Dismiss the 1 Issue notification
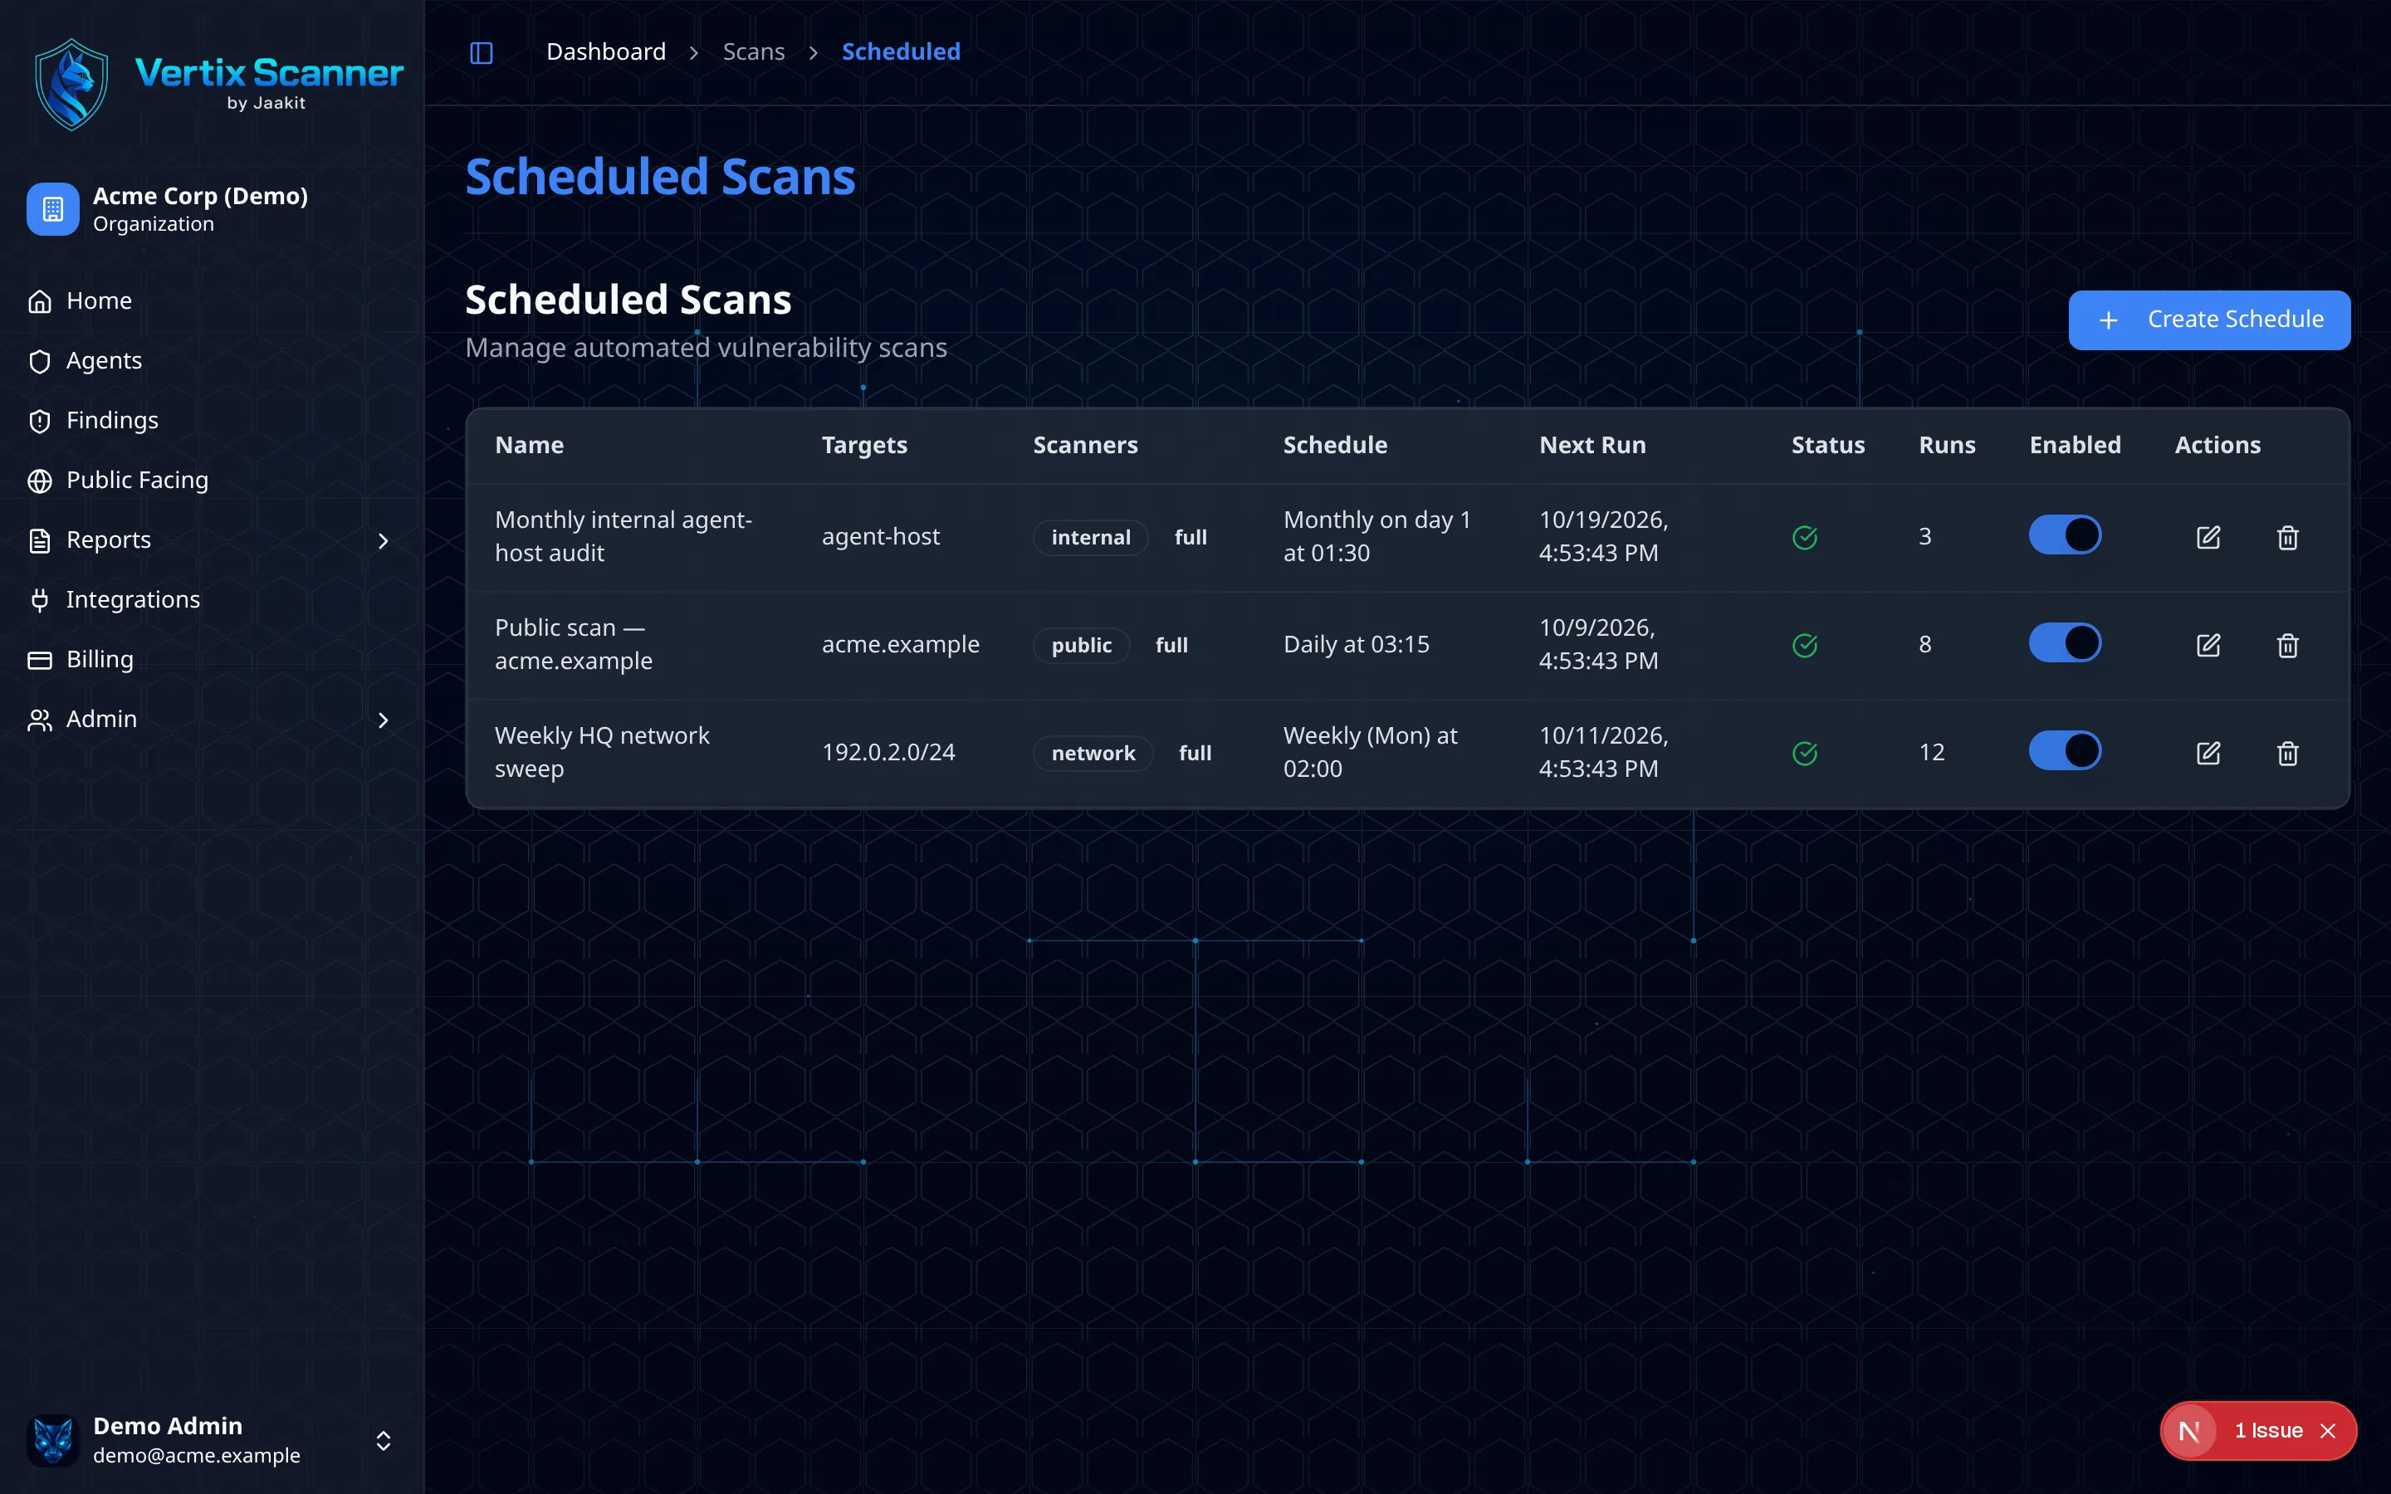The width and height of the screenshot is (2391, 1494). pos(2328,1430)
